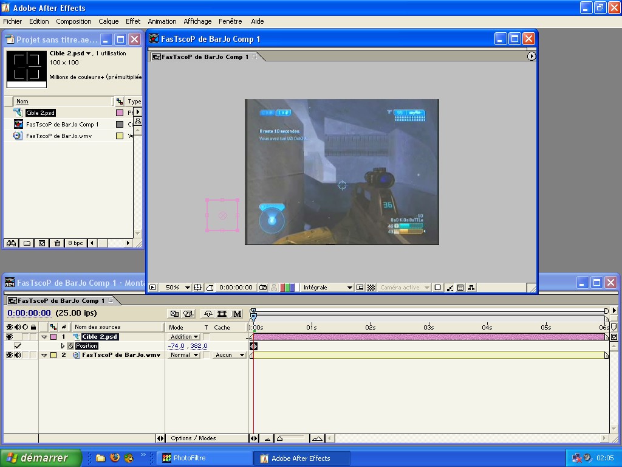
Task: Click the draft 3D icon in timeline
Action: click(x=188, y=314)
